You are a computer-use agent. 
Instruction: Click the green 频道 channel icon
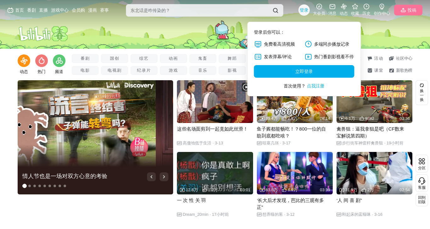point(59,61)
